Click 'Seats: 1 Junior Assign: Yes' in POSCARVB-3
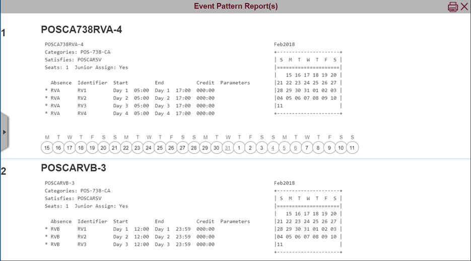The image size is (471, 261). (x=87, y=207)
